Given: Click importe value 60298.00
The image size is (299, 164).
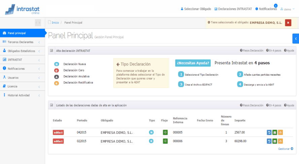Looking at the screenshot, I should pyautogui.click(x=240, y=141).
